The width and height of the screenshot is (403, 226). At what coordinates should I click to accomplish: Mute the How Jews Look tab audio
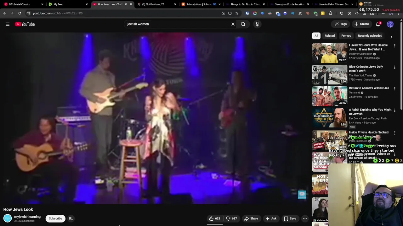pos(126,4)
